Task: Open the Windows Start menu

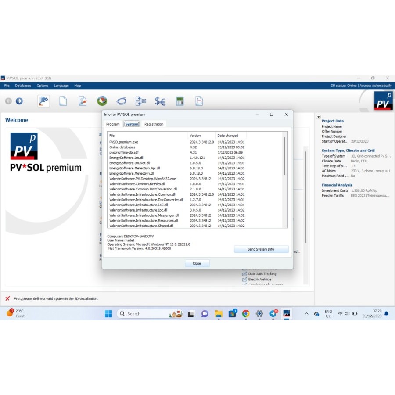Action: click(x=108, y=314)
